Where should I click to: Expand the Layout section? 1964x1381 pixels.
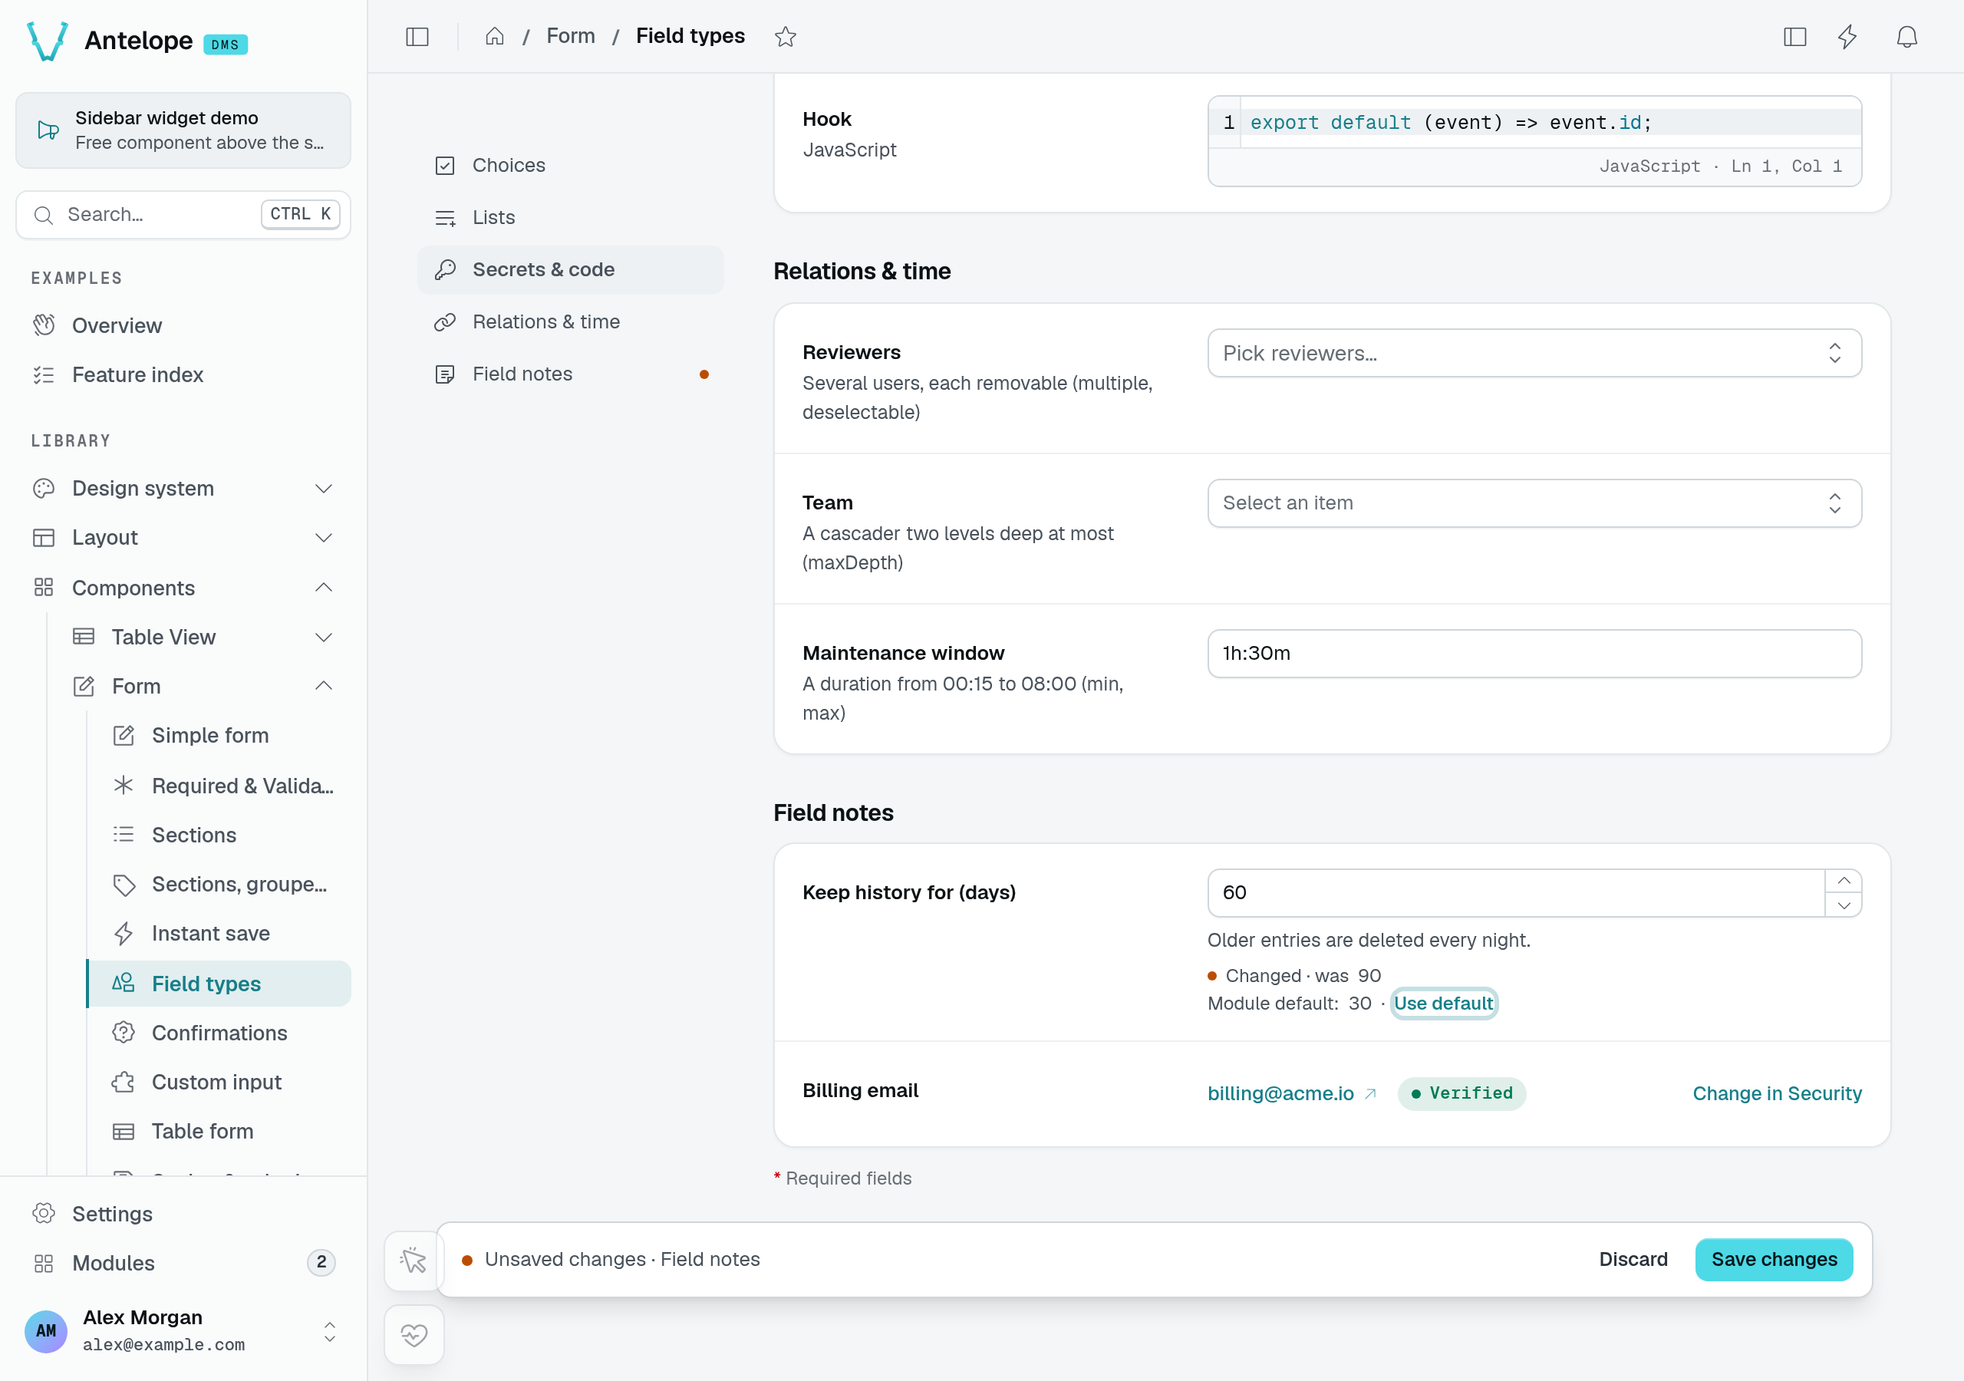(x=183, y=537)
